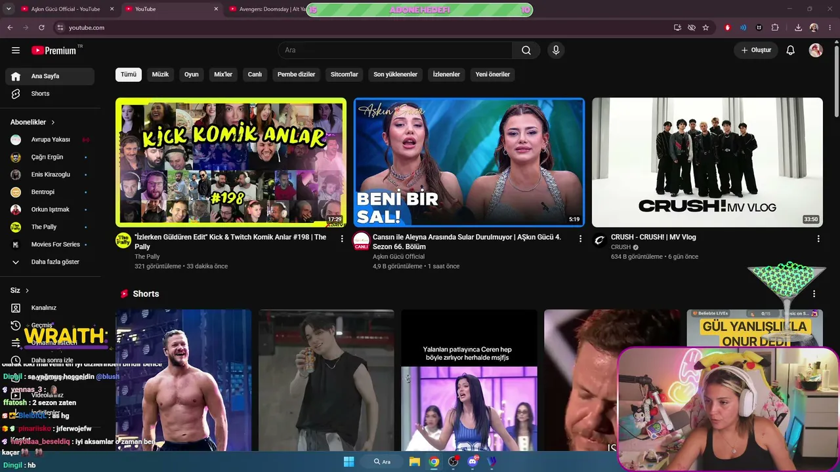Select the Müzik filter chip
This screenshot has height=472, width=840.
click(x=160, y=75)
